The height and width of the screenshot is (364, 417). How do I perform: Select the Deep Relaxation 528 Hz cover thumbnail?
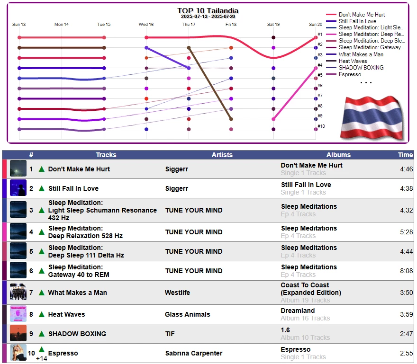[x=18, y=231]
